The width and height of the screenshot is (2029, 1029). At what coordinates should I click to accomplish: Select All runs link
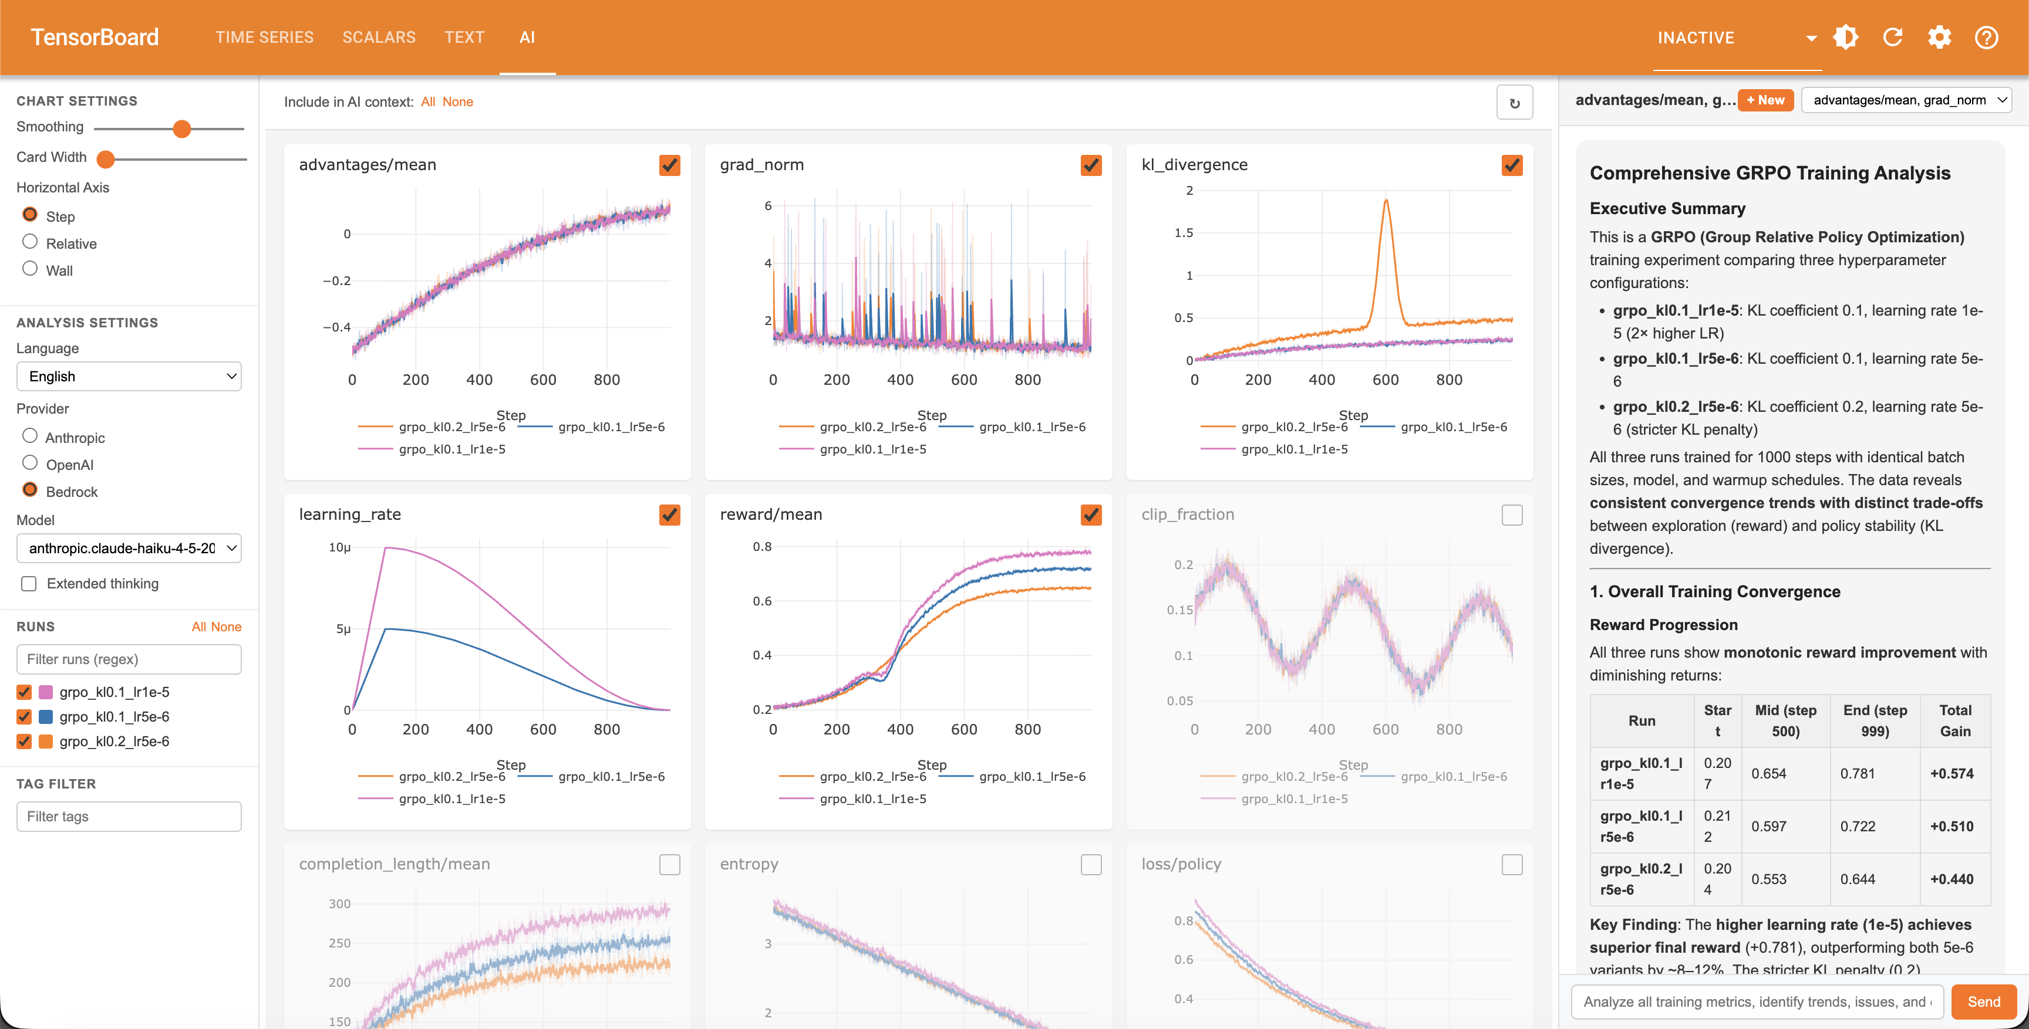(198, 627)
